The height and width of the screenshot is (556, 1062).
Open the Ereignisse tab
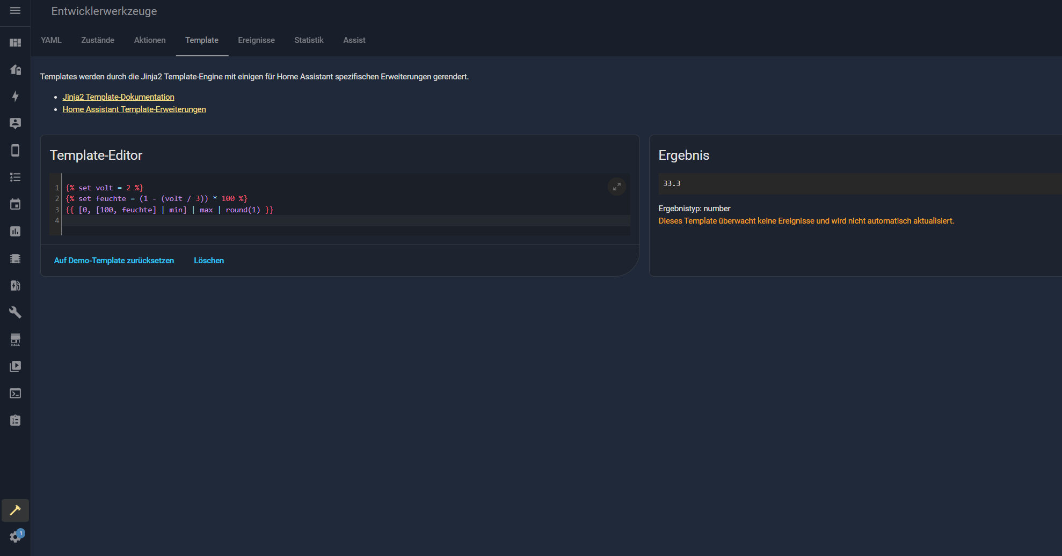[256, 40]
